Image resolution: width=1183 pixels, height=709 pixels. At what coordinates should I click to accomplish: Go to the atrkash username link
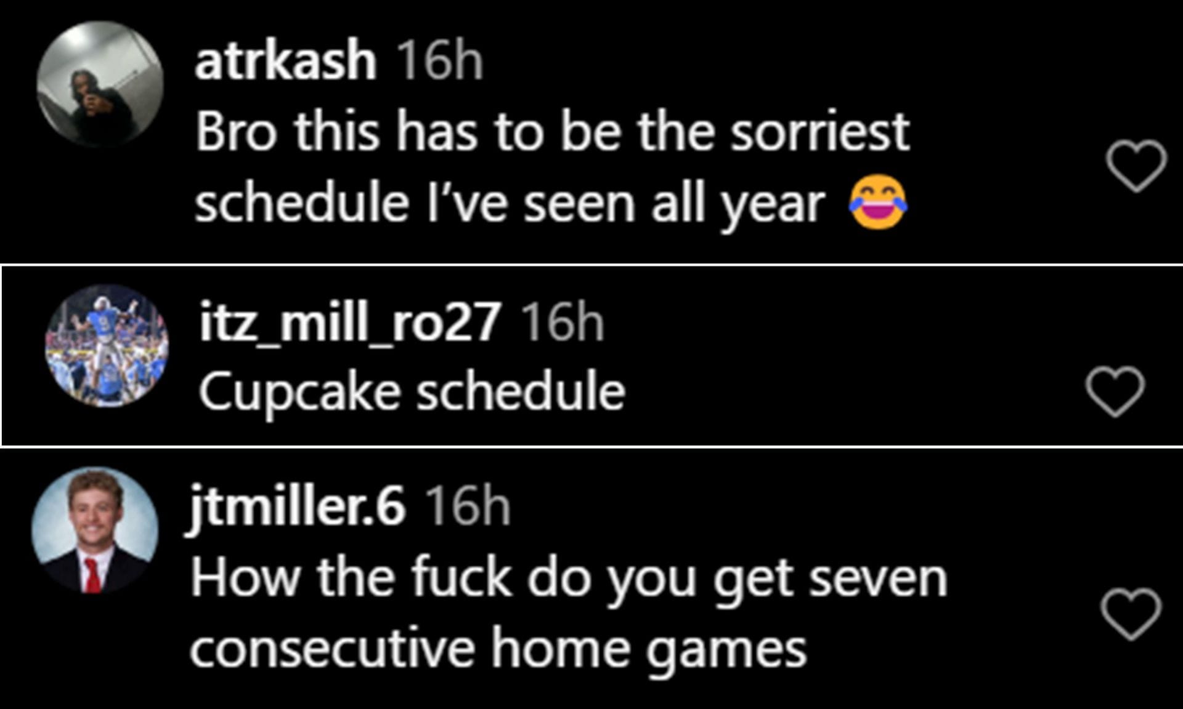[285, 60]
